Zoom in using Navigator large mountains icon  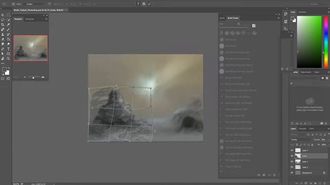tap(43, 77)
